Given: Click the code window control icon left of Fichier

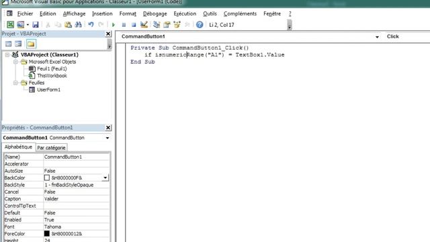Looking at the screenshot, I should [9, 13].
